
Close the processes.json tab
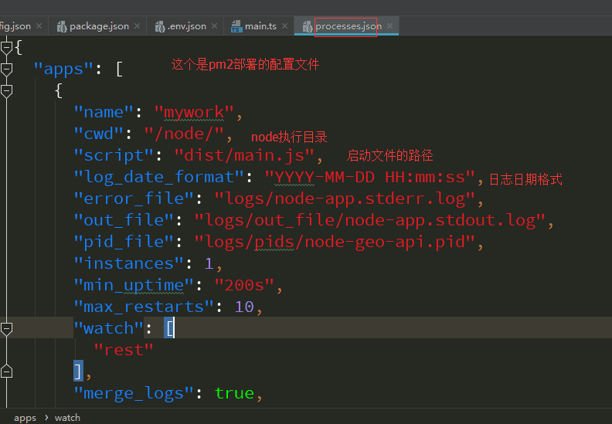[x=390, y=26]
